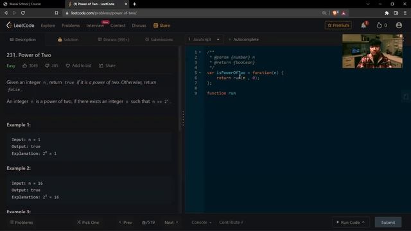Click the panel resize handle dots
The width and height of the screenshot is (411, 231).
(x=183, y=118)
